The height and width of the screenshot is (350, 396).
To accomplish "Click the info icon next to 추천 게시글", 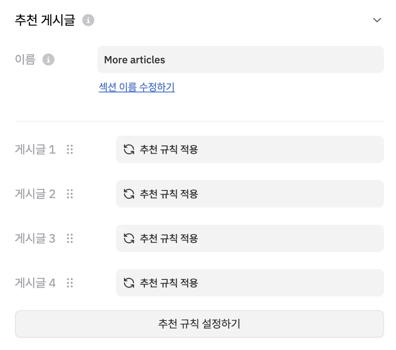I will tap(88, 20).
